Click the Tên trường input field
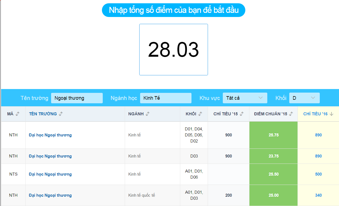This screenshot has height=206, width=339. (x=77, y=98)
